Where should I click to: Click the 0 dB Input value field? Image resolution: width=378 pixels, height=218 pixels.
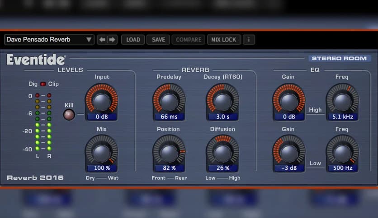102,117
